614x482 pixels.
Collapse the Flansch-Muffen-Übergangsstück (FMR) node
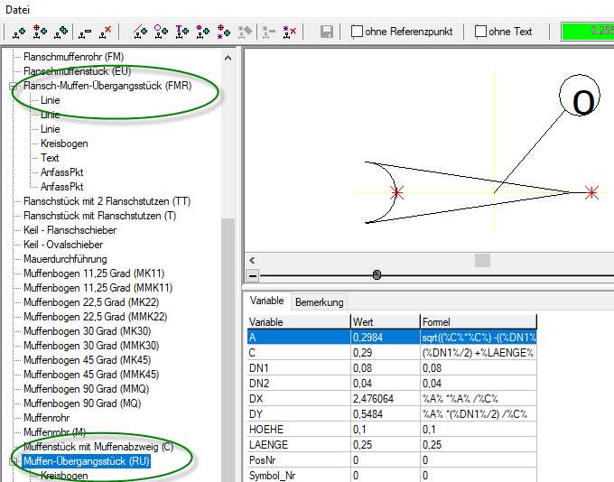click(x=14, y=87)
